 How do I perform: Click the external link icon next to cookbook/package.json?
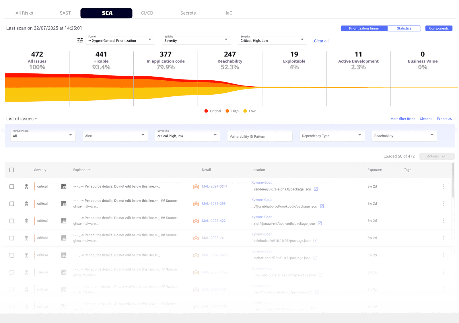pos(322,206)
